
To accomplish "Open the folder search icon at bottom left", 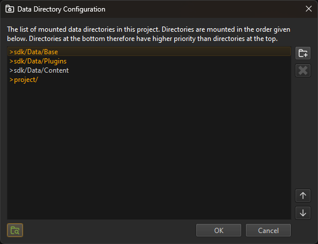I will click(15, 230).
